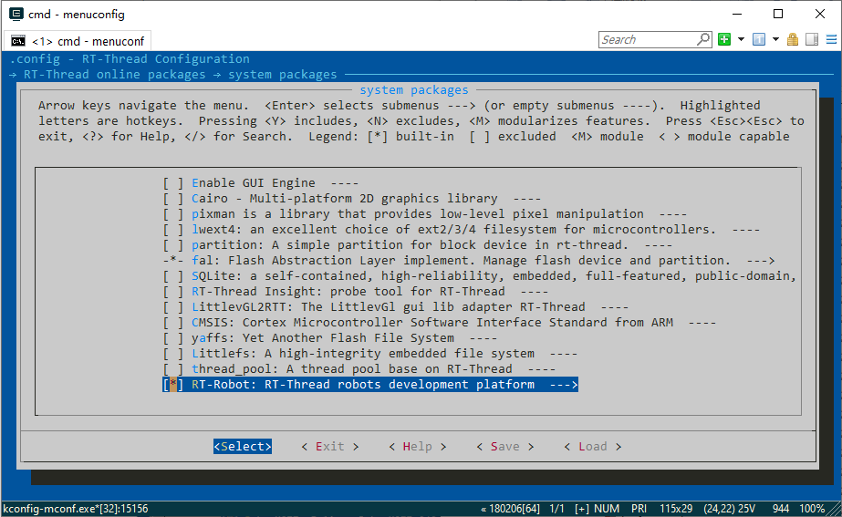
Task: Click '115x29' console size in status bar
Action: tap(676, 509)
